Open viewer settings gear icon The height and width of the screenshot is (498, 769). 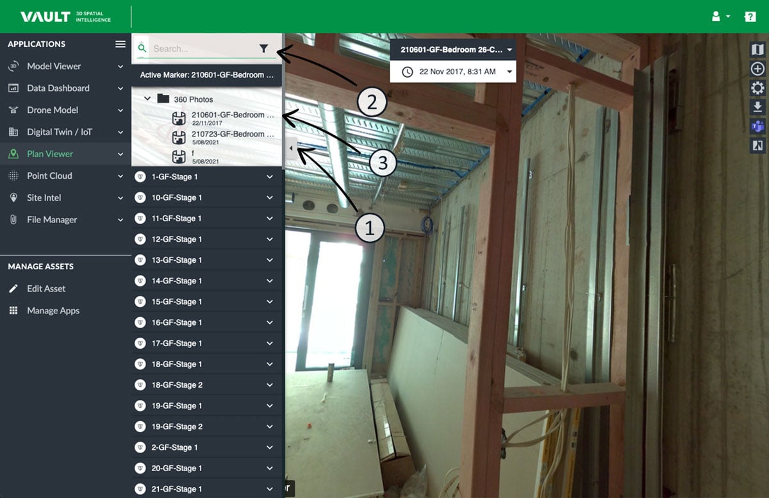click(x=757, y=88)
